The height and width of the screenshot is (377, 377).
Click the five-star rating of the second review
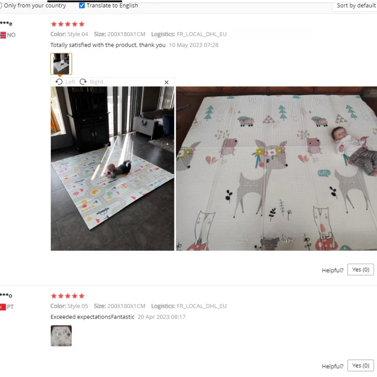tap(68, 296)
